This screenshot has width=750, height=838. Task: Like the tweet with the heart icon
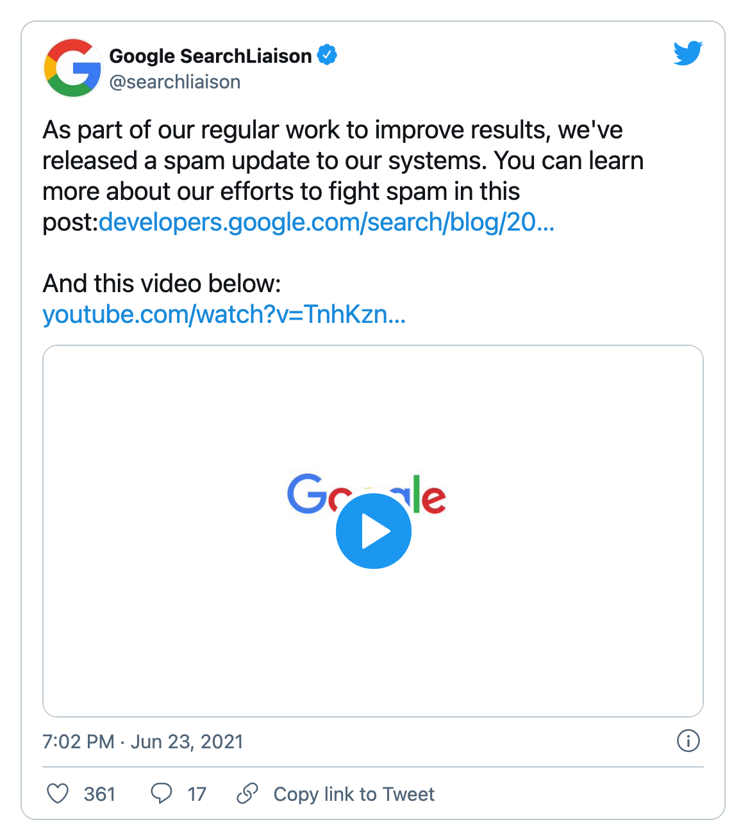click(x=58, y=794)
